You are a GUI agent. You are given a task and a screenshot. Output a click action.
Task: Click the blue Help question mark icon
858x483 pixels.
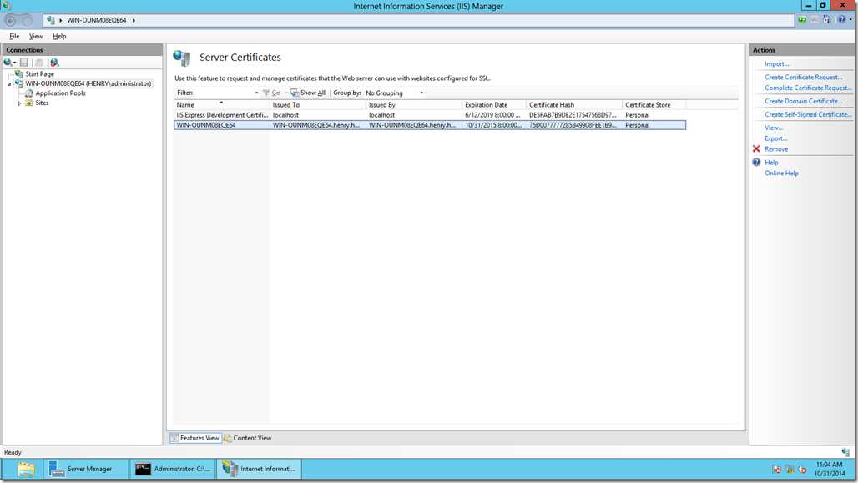[756, 163]
